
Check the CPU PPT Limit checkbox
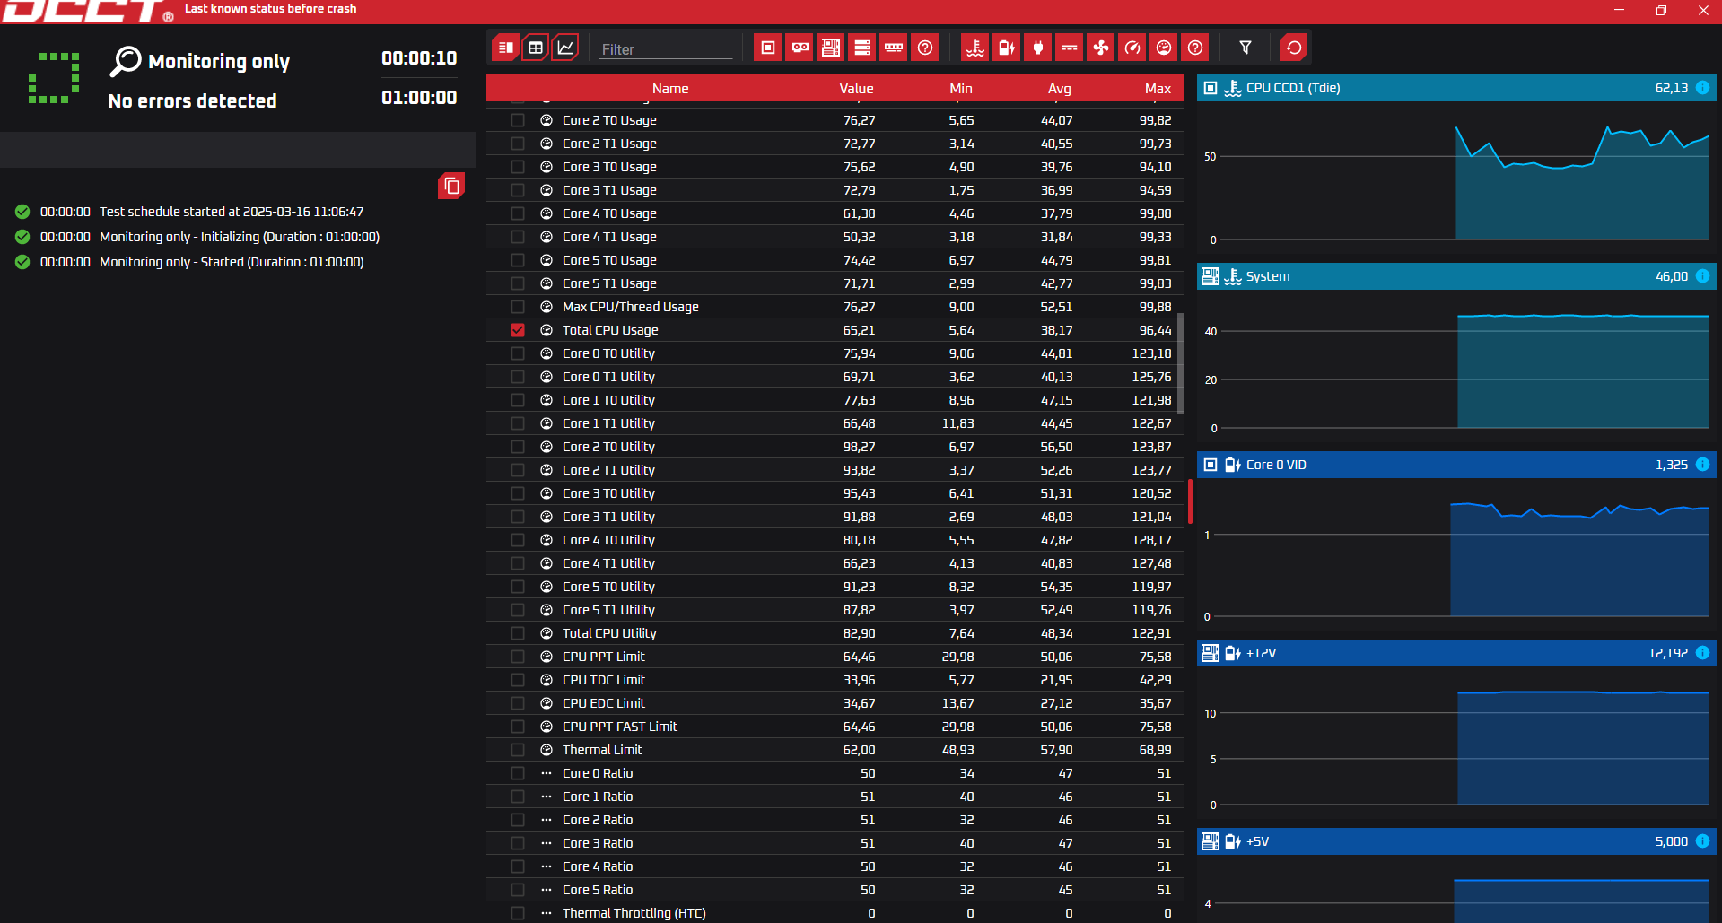tap(518, 657)
